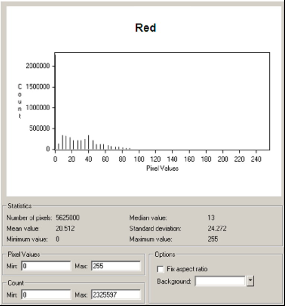Click the 500000 count axis label

pyautogui.click(x=39, y=129)
